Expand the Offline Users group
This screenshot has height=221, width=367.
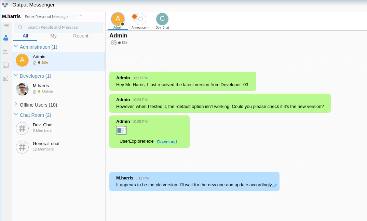pos(16,105)
